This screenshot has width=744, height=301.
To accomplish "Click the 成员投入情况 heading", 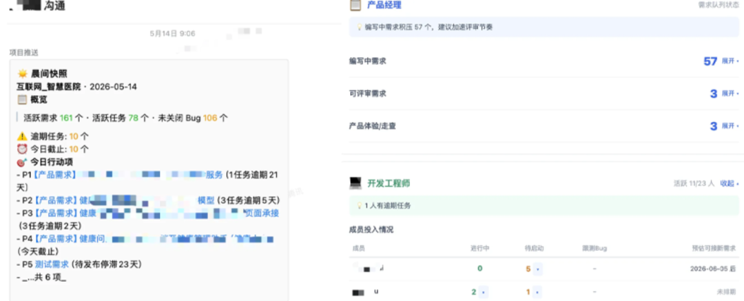I will tap(371, 230).
